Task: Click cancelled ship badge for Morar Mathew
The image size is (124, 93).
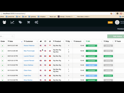Action: click(108, 65)
